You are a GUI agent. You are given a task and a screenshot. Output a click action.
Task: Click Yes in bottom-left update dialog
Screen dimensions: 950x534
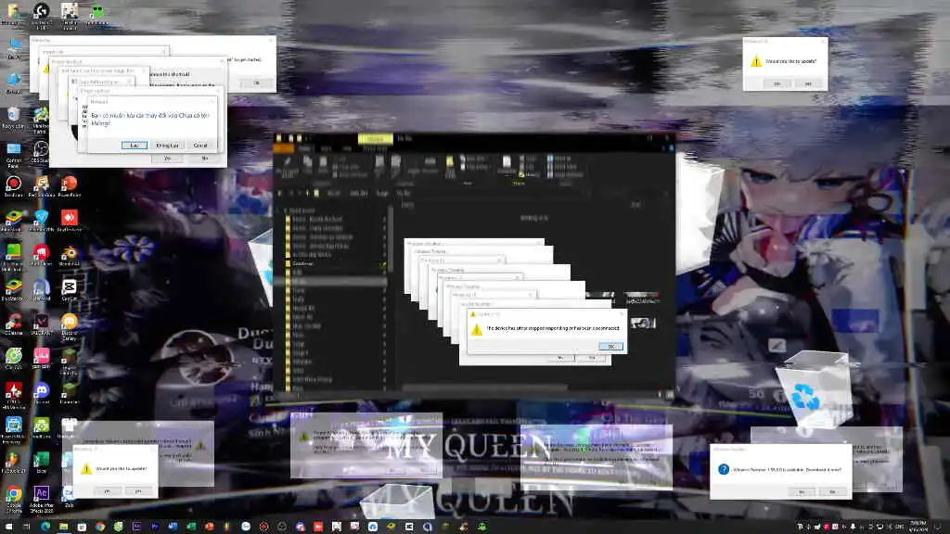(x=108, y=491)
